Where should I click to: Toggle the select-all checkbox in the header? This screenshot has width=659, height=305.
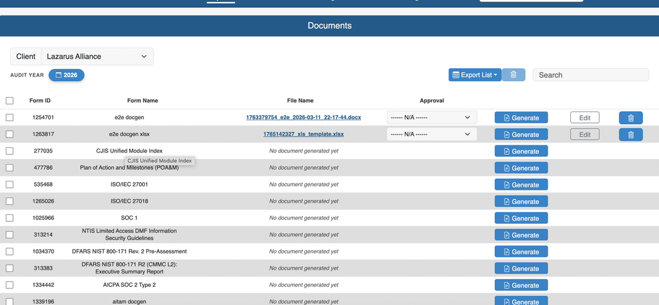tap(10, 101)
